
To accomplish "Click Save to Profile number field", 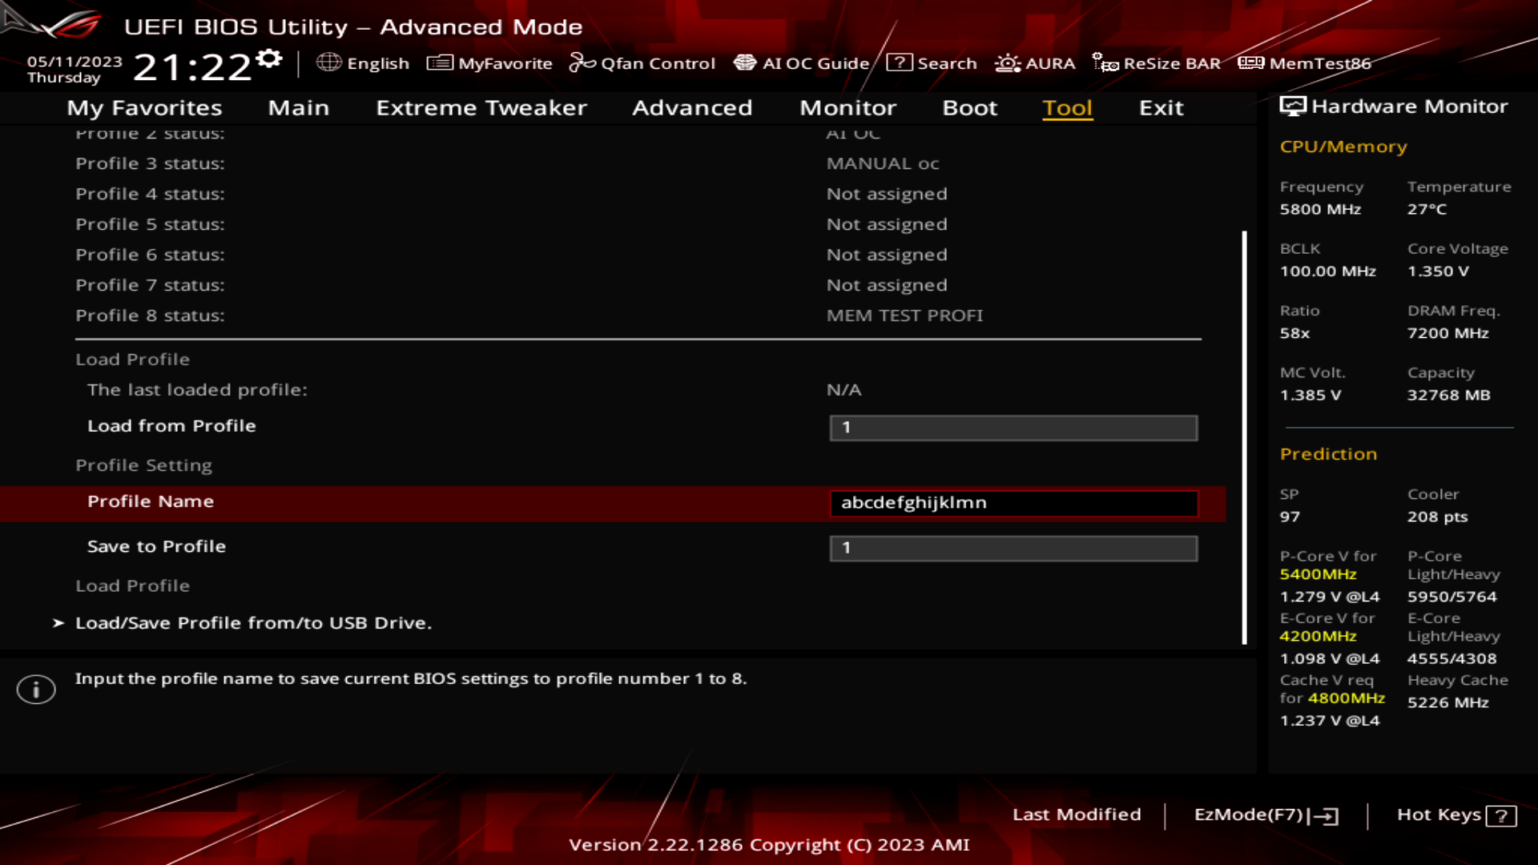I will coord(1013,548).
